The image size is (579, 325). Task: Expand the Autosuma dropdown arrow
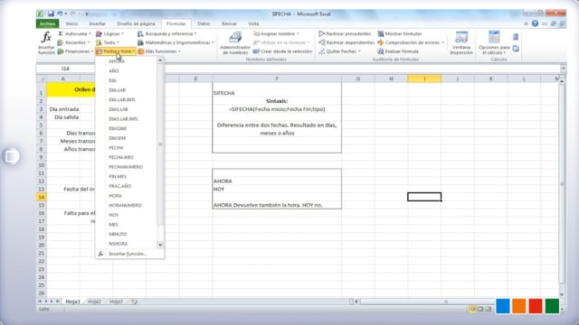pyautogui.click(x=90, y=33)
